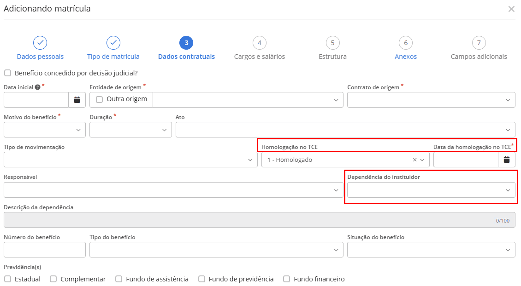
Task: Enable the Outra origem checkbox
Action: click(100, 99)
